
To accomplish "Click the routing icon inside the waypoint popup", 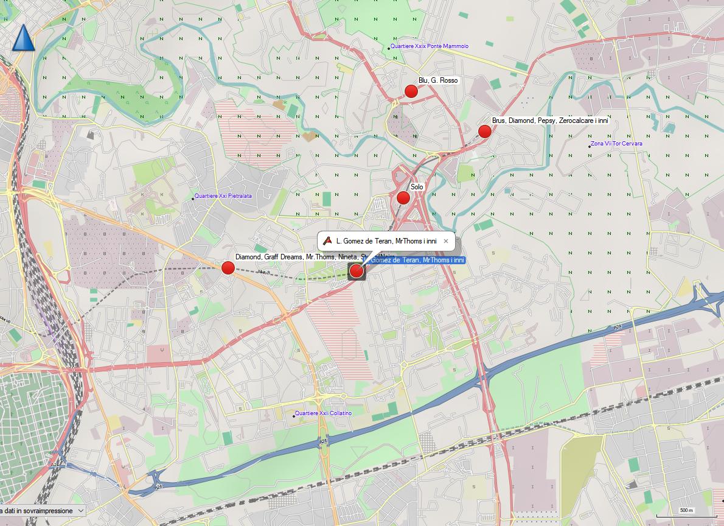I will coord(327,241).
